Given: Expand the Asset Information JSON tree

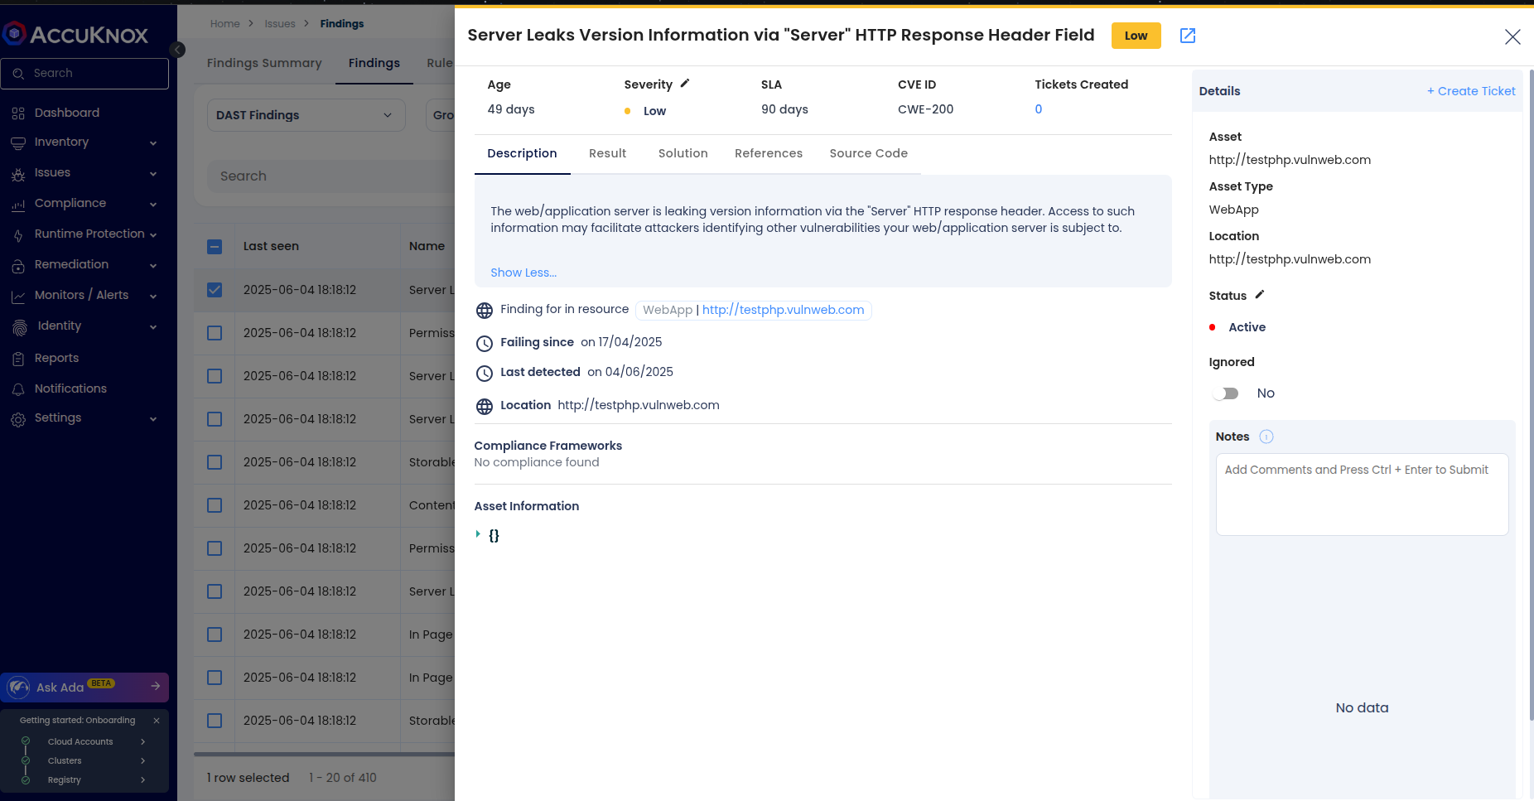Looking at the screenshot, I should click(478, 535).
